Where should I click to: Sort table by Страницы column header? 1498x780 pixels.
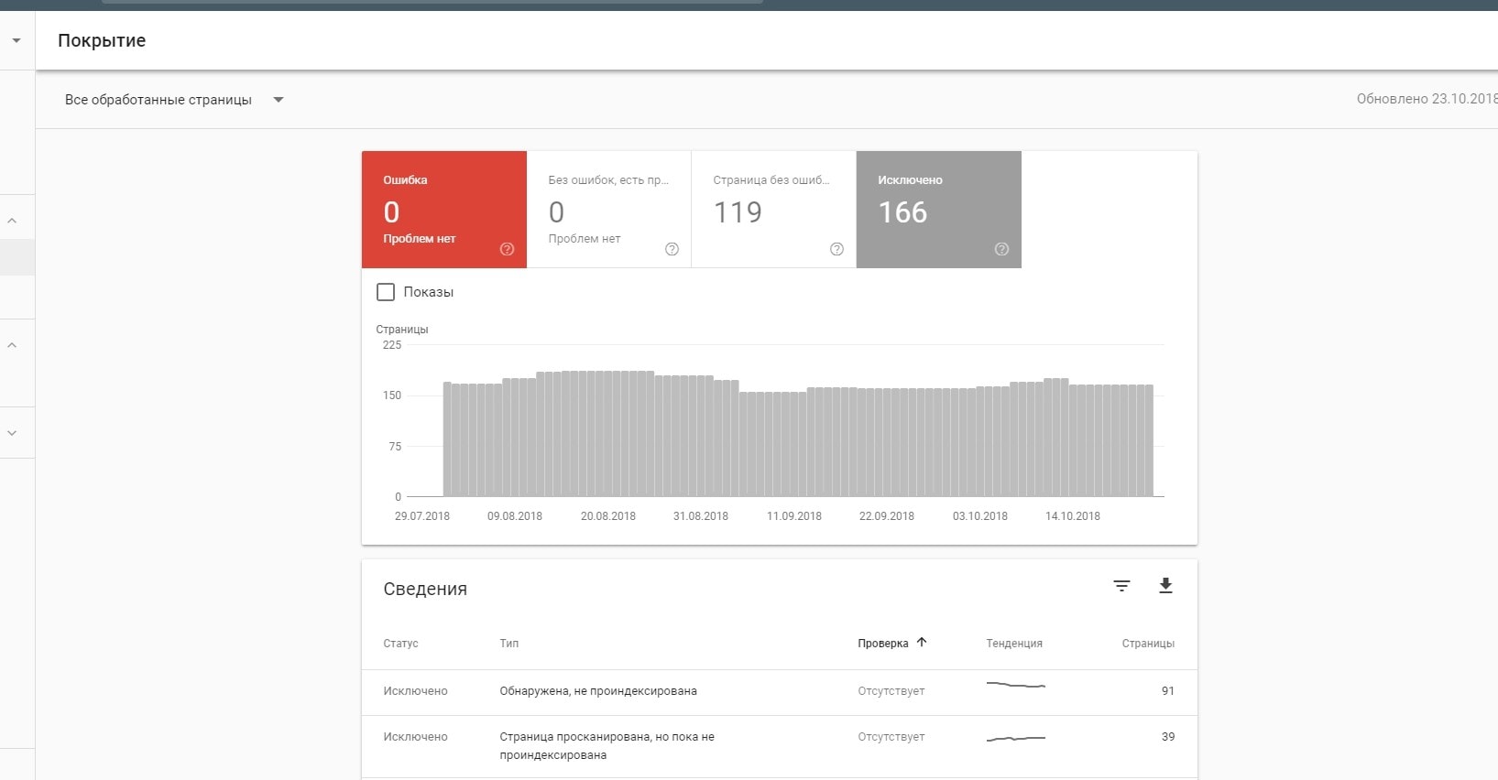click(1147, 644)
